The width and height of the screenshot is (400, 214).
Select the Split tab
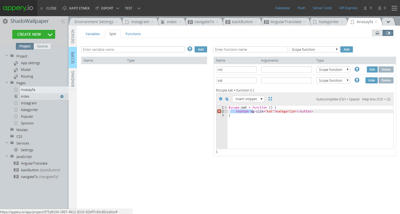pos(113,34)
